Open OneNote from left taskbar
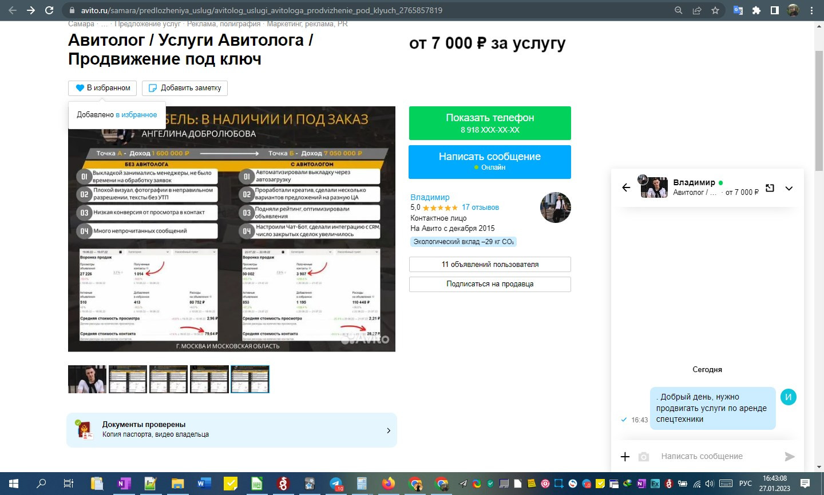The height and width of the screenshot is (495, 824). tap(124, 484)
